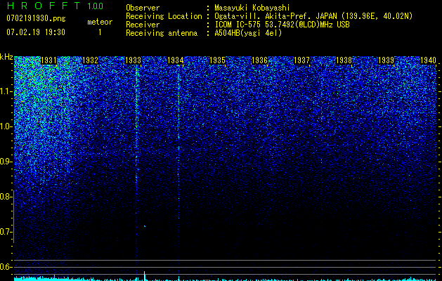Click the 1.1 frequency axis label
Screen dimensions: 442x281
pos(6,91)
